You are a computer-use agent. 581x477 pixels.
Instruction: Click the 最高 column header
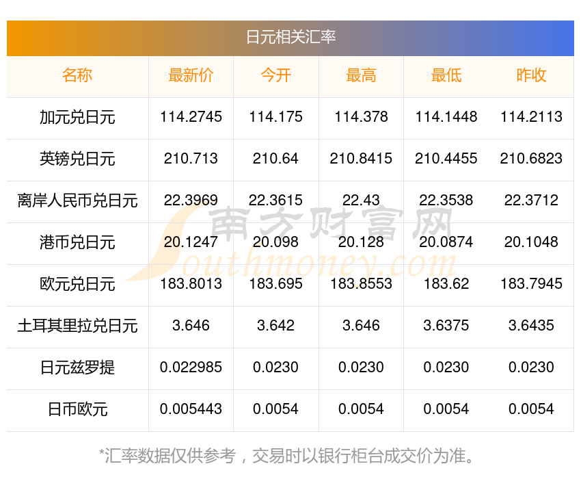pyautogui.click(x=361, y=75)
